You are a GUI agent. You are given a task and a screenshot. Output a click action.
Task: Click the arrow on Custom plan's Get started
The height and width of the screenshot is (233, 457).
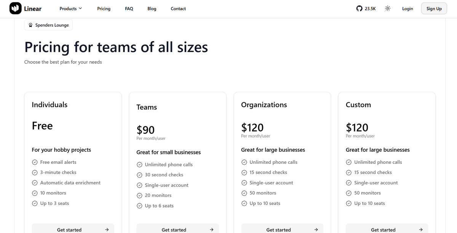pyautogui.click(x=420, y=230)
